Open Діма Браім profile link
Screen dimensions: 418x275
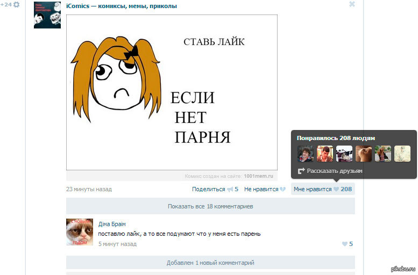112,224
